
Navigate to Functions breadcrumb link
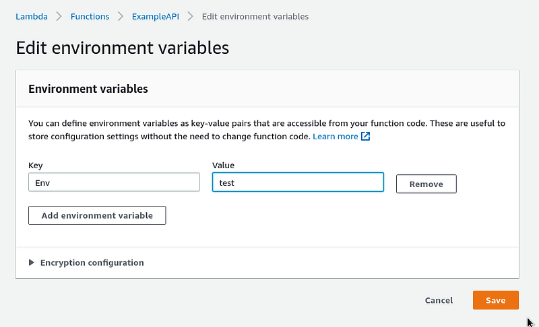[90, 16]
